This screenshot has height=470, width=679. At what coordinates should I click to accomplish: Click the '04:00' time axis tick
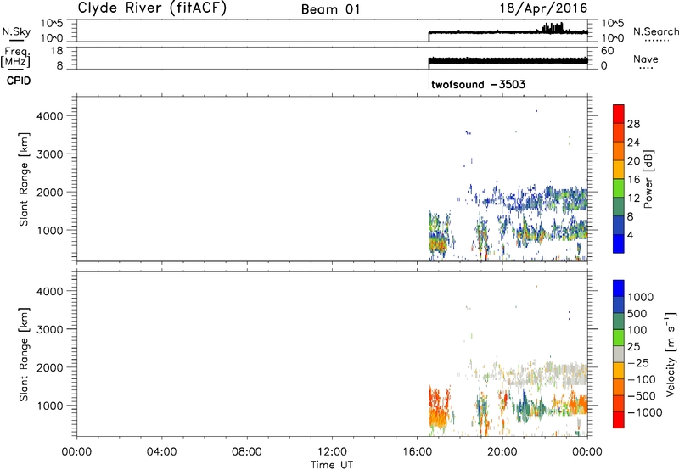tap(161, 452)
